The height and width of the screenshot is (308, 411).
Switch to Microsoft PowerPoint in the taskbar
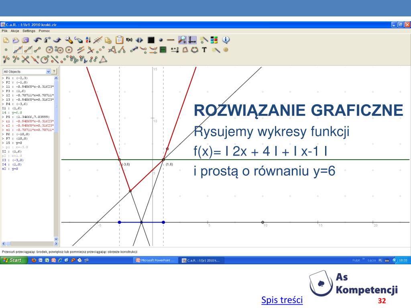tap(155, 260)
